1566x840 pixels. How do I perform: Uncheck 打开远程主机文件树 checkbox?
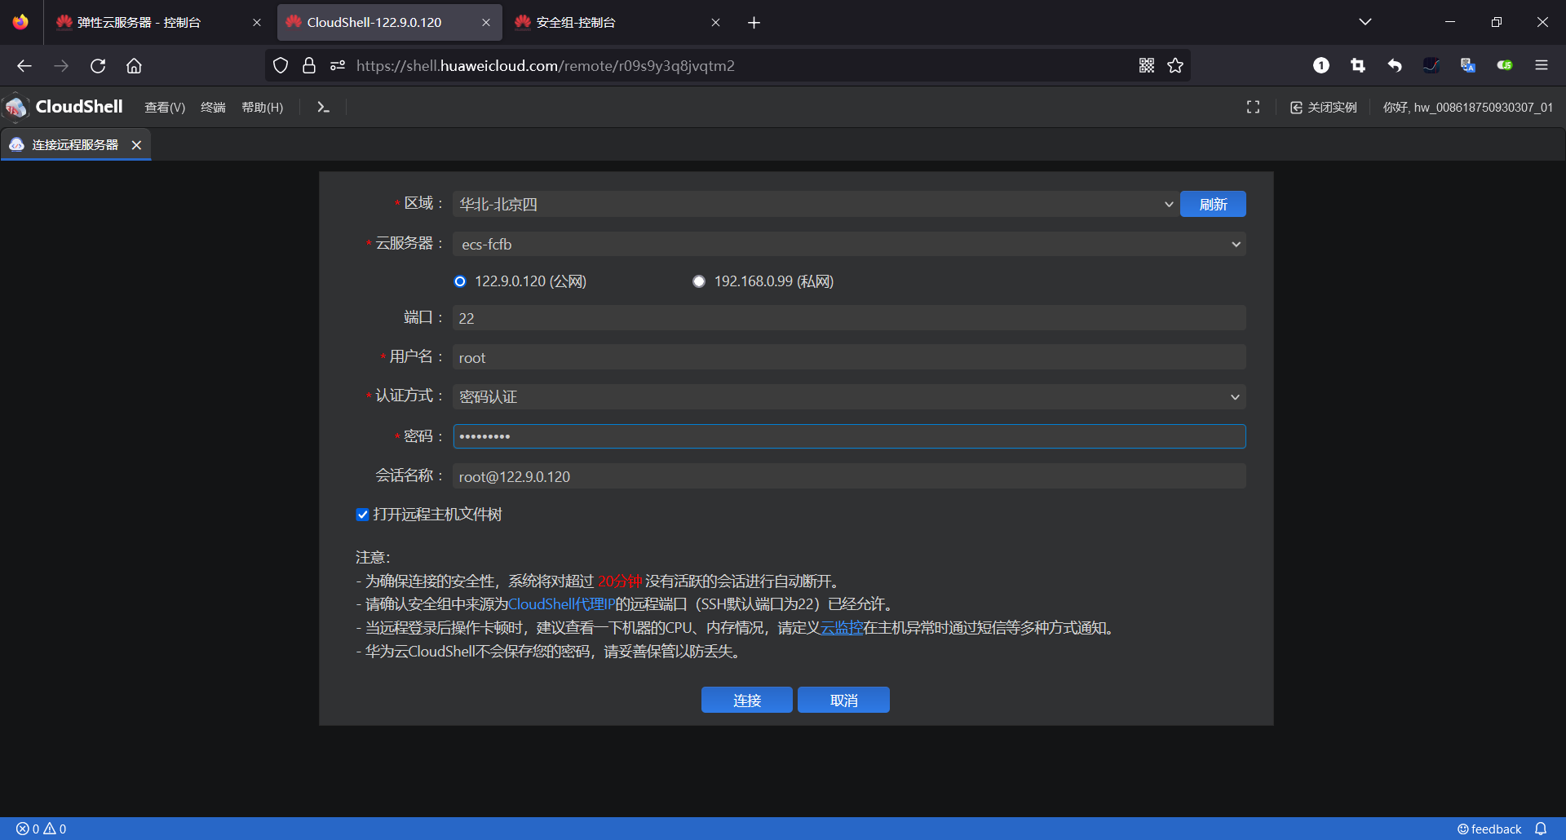pyautogui.click(x=362, y=514)
